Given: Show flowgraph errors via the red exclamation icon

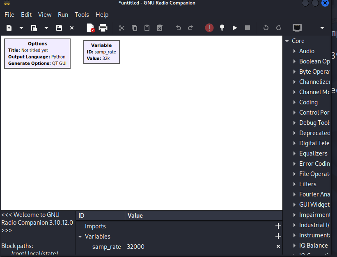Looking at the screenshot, I should coord(209,28).
